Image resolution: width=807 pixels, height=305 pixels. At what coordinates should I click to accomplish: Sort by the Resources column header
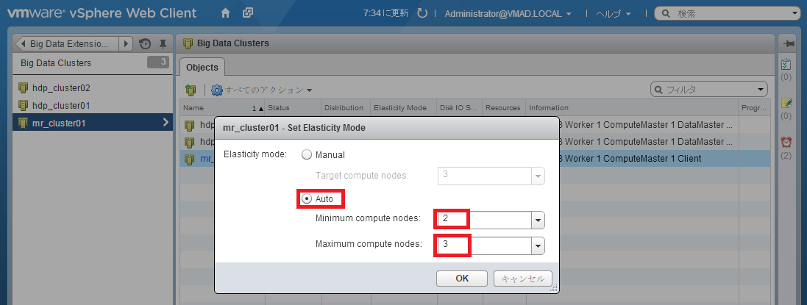pos(504,108)
